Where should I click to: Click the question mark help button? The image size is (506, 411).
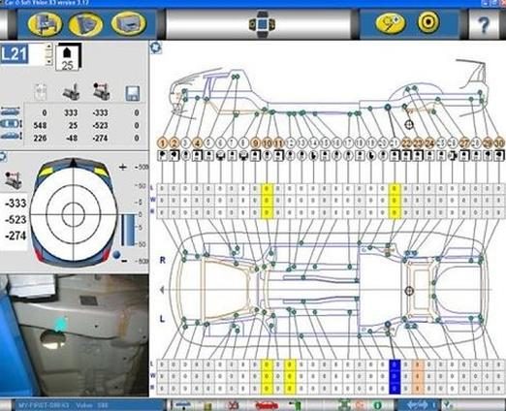pyautogui.click(x=484, y=24)
